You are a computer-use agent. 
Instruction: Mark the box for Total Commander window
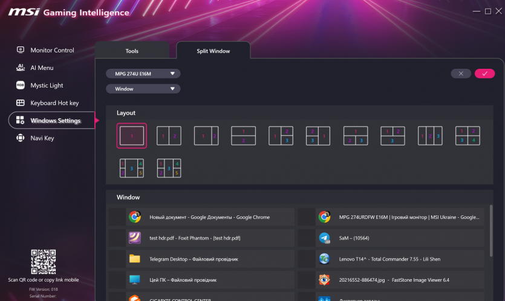(x=306, y=259)
